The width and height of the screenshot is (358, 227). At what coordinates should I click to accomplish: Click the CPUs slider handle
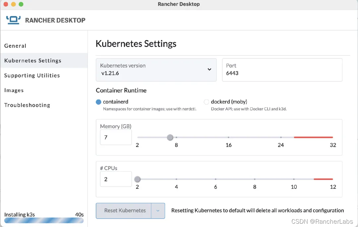click(x=137, y=179)
